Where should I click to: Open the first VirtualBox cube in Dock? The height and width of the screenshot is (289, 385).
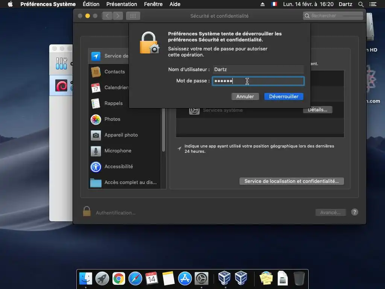click(x=224, y=278)
